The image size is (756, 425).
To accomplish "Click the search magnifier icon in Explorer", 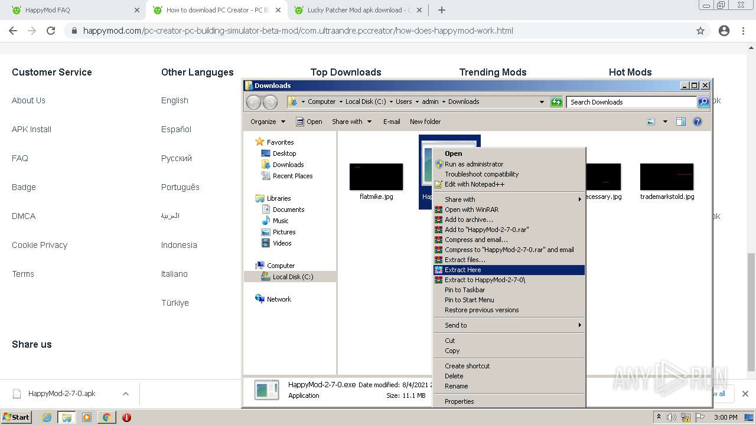I will (703, 102).
